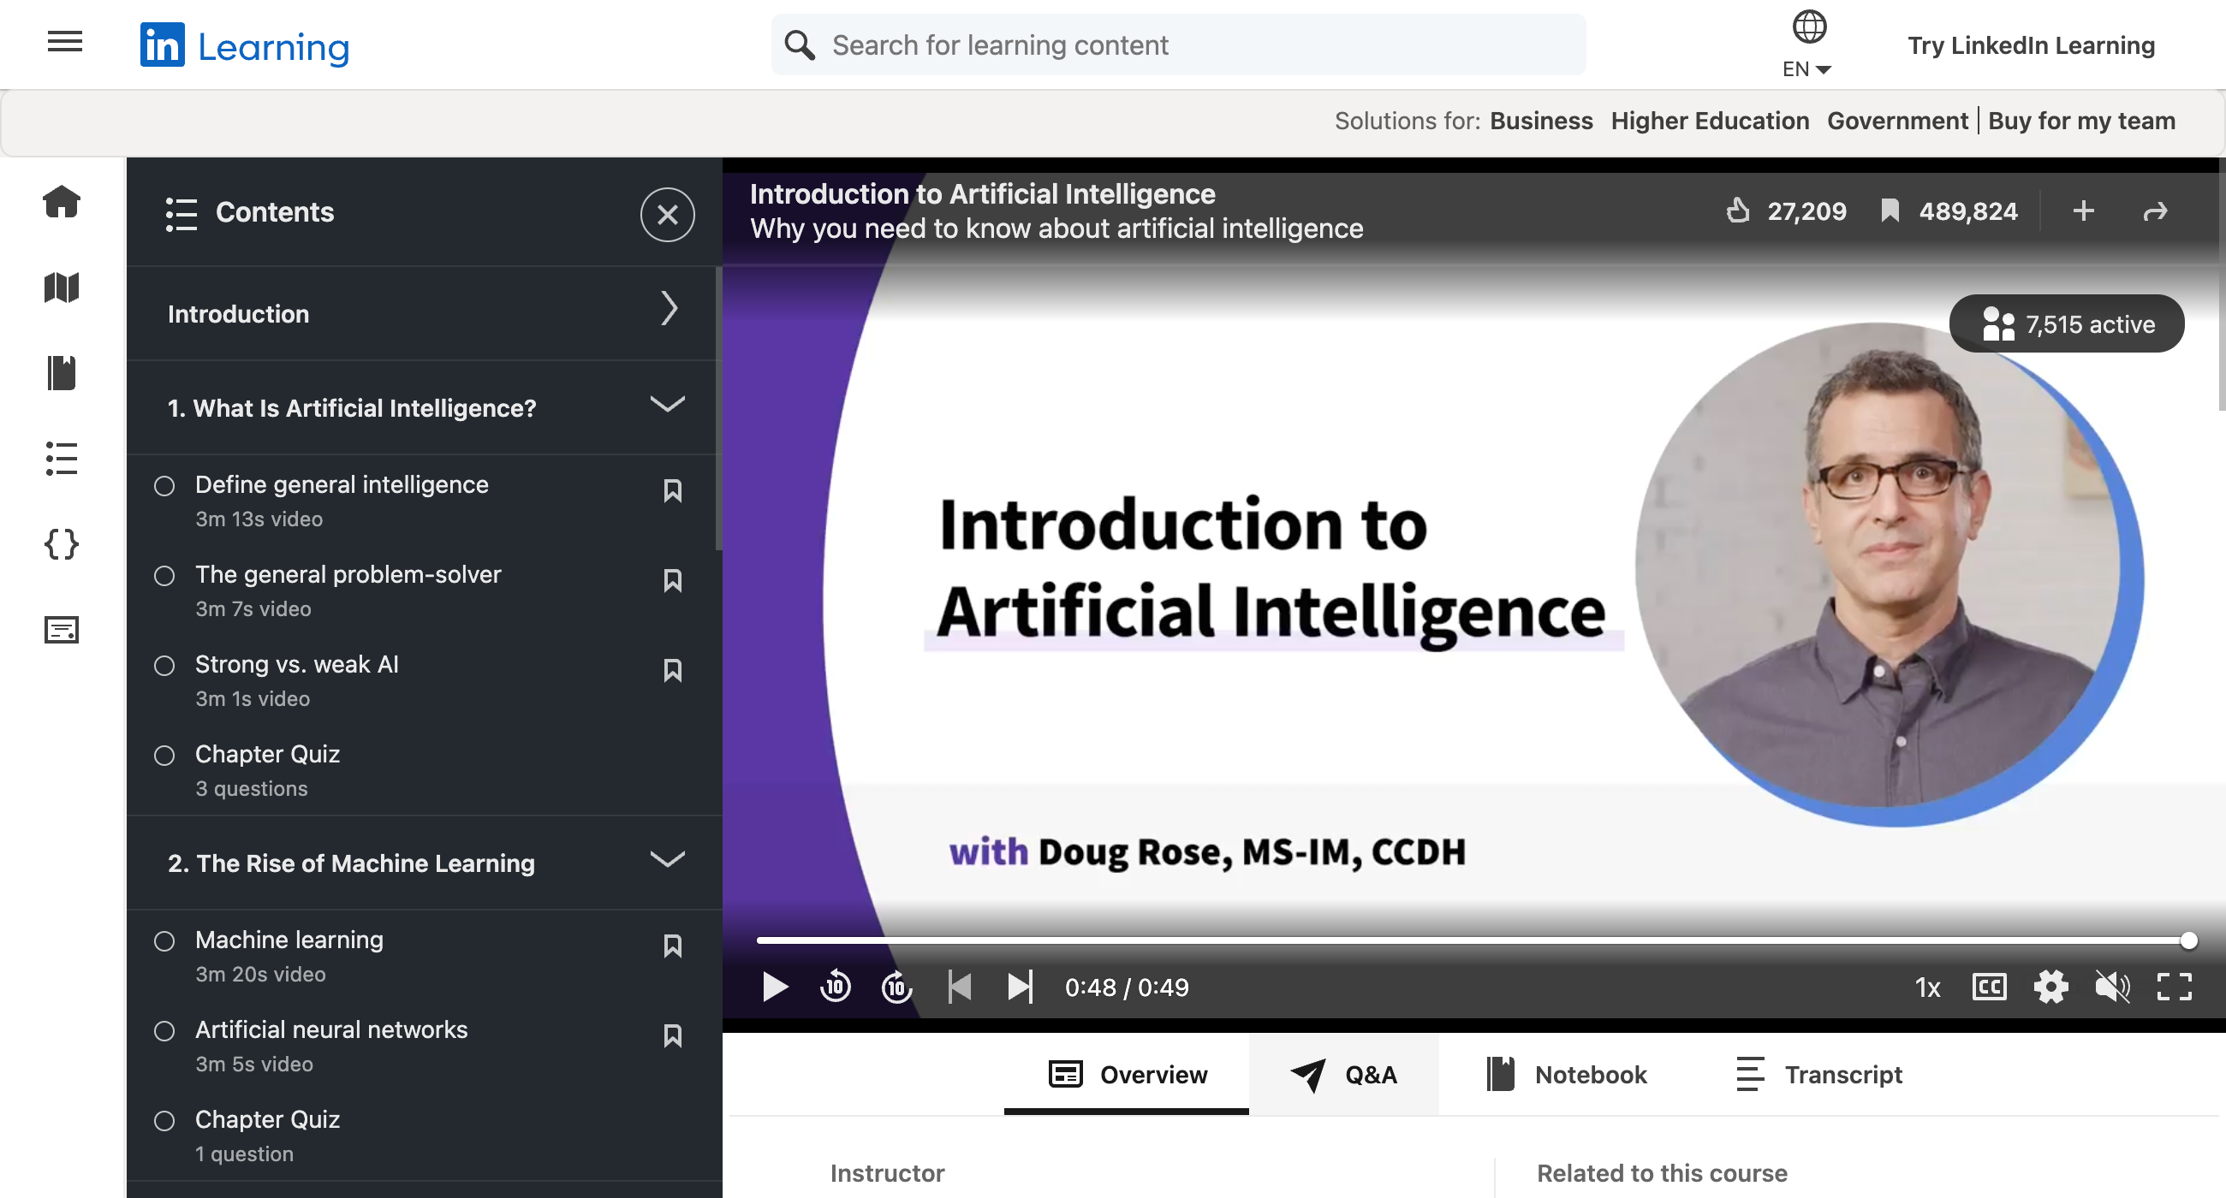Collapse the What Is Artificial Intelligence chapter

pyautogui.click(x=666, y=403)
